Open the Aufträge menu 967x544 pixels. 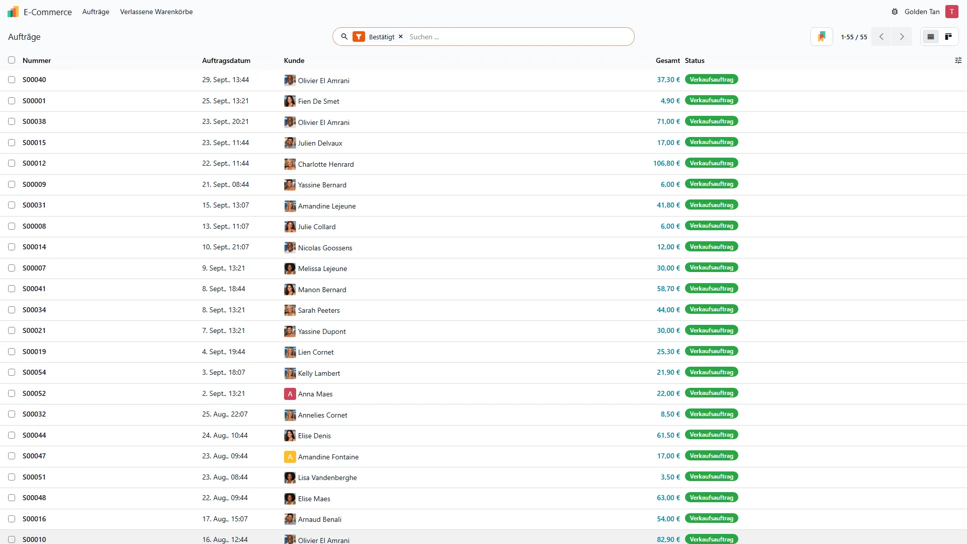click(x=96, y=12)
